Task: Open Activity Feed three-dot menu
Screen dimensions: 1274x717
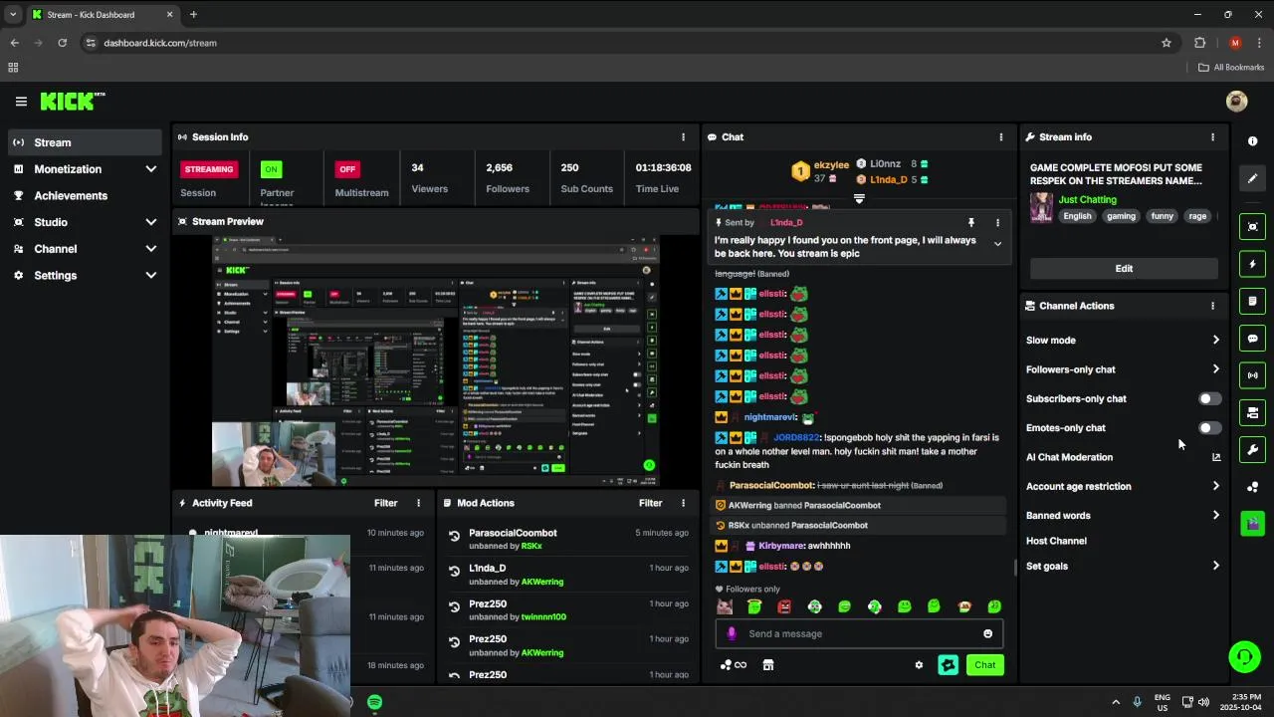Action: [418, 503]
